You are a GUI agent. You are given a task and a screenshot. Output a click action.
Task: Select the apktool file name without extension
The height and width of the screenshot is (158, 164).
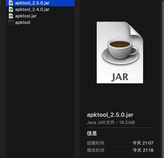click(23, 22)
